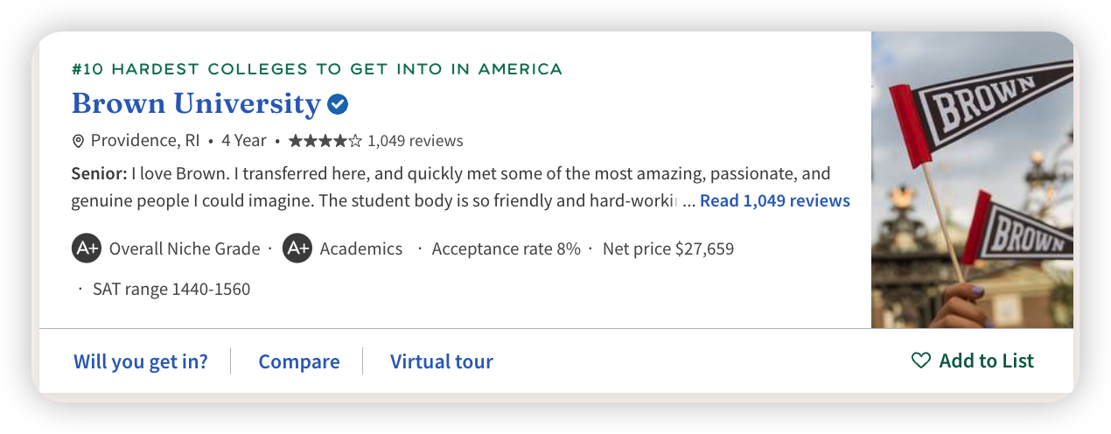This screenshot has height=434, width=1111.
Task: Toggle Add to List for Brown
Action: (973, 360)
